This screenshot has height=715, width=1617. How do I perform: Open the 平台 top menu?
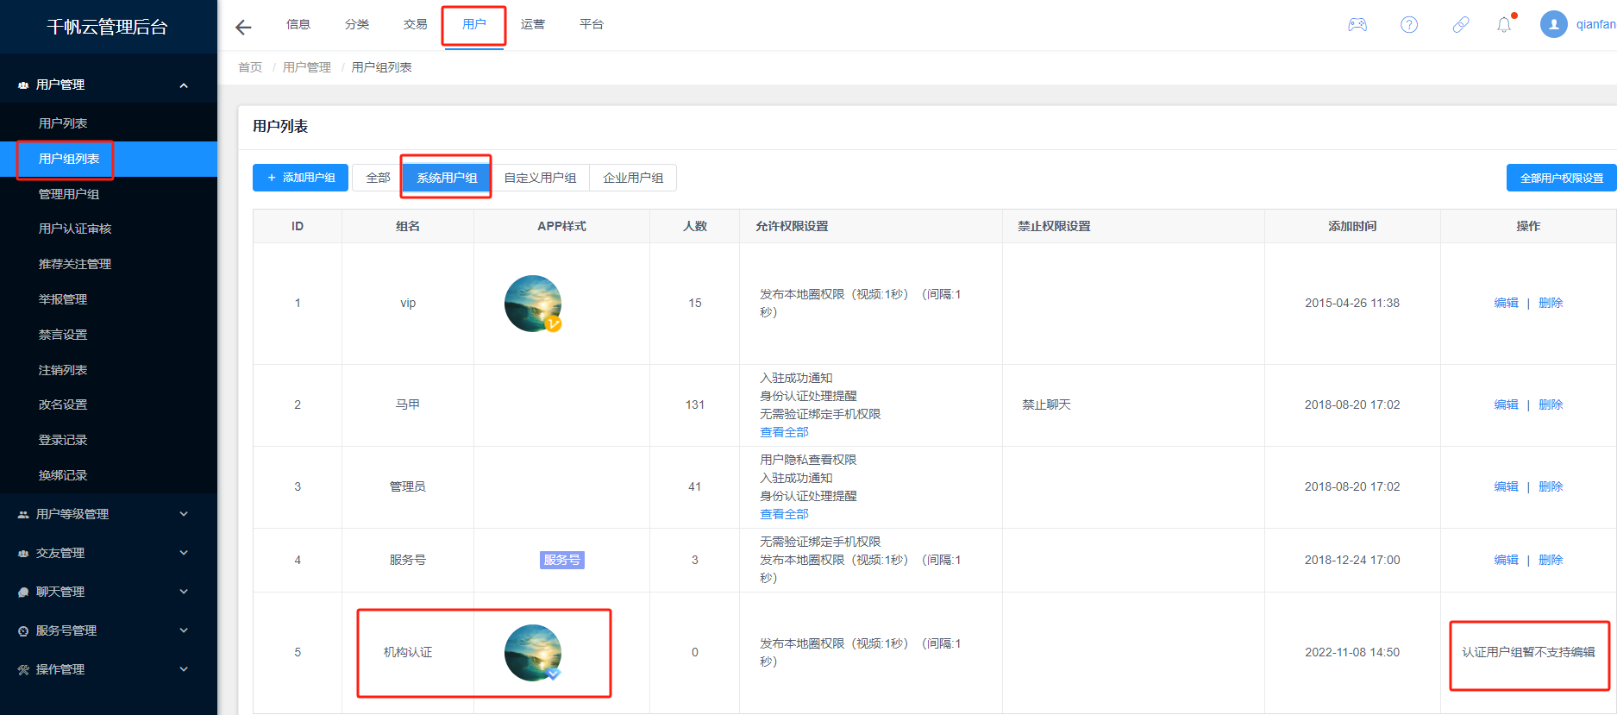click(x=592, y=24)
